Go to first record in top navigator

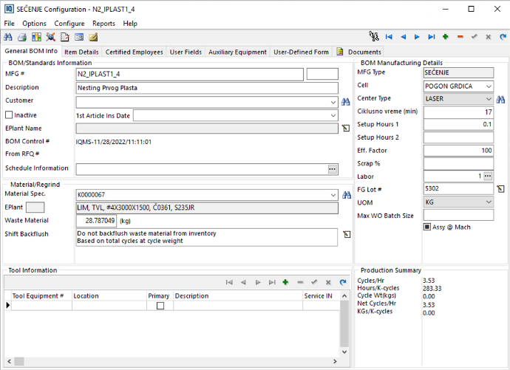389,37
